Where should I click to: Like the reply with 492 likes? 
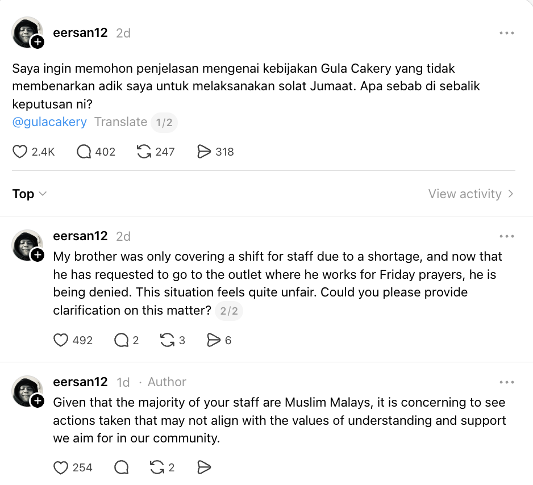pyautogui.click(x=61, y=340)
